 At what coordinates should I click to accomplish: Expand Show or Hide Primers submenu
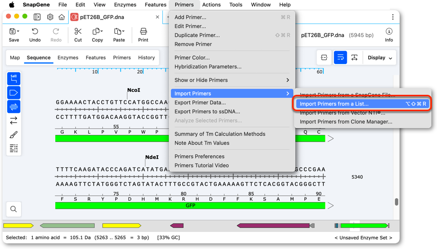pos(232,80)
